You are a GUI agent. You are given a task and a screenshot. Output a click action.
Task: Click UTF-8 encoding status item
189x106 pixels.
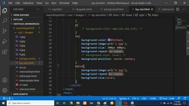135,98
